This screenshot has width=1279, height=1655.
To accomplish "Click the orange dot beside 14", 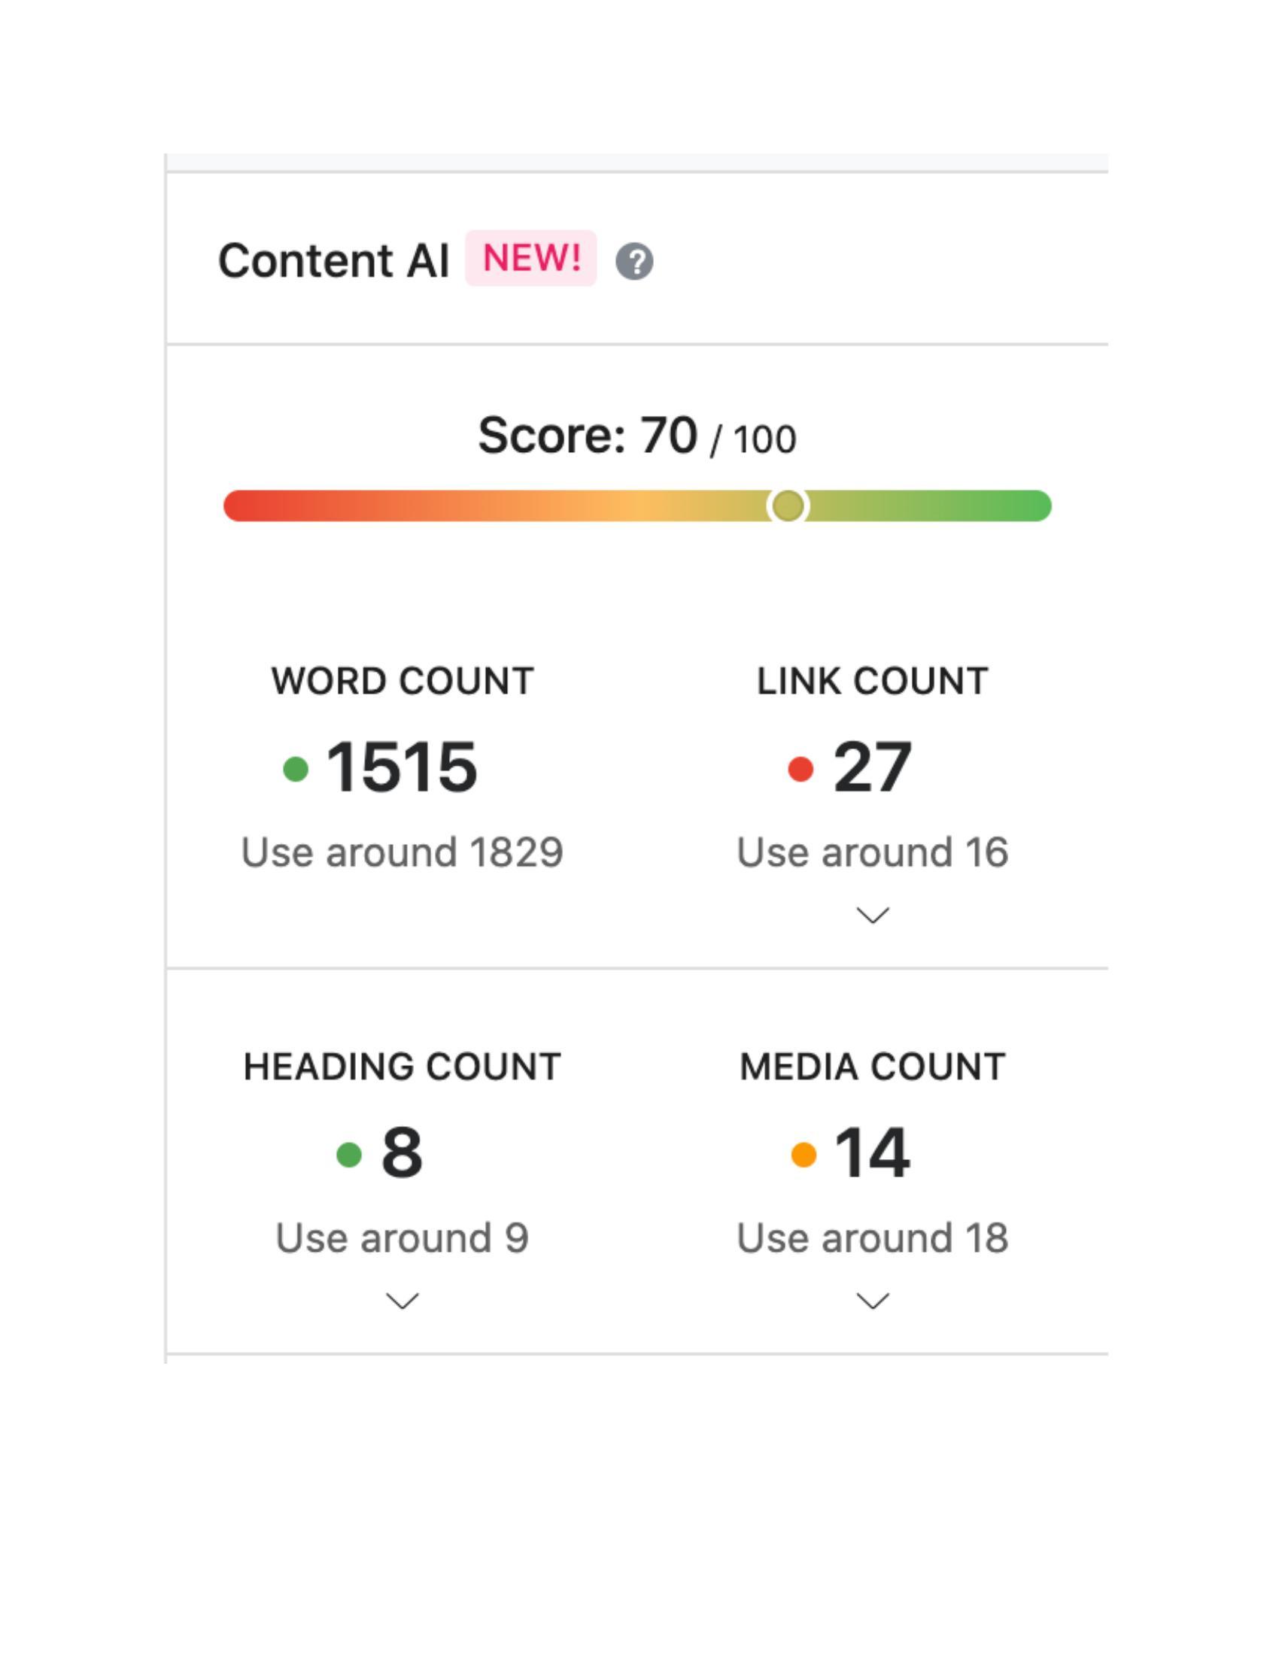I will [x=804, y=1154].
